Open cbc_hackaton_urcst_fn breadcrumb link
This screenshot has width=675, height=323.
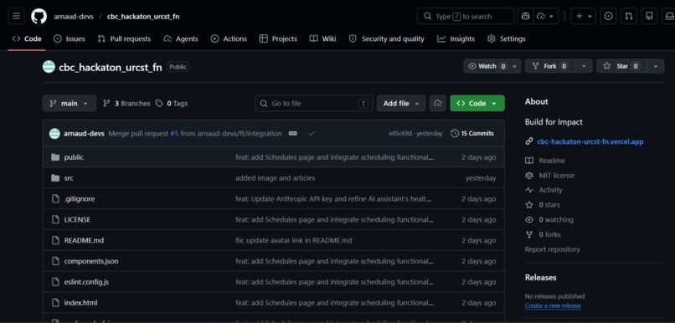(143, 17)
